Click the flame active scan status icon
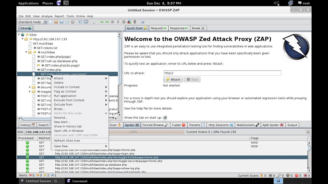328x184 pixels. point(261,176)
